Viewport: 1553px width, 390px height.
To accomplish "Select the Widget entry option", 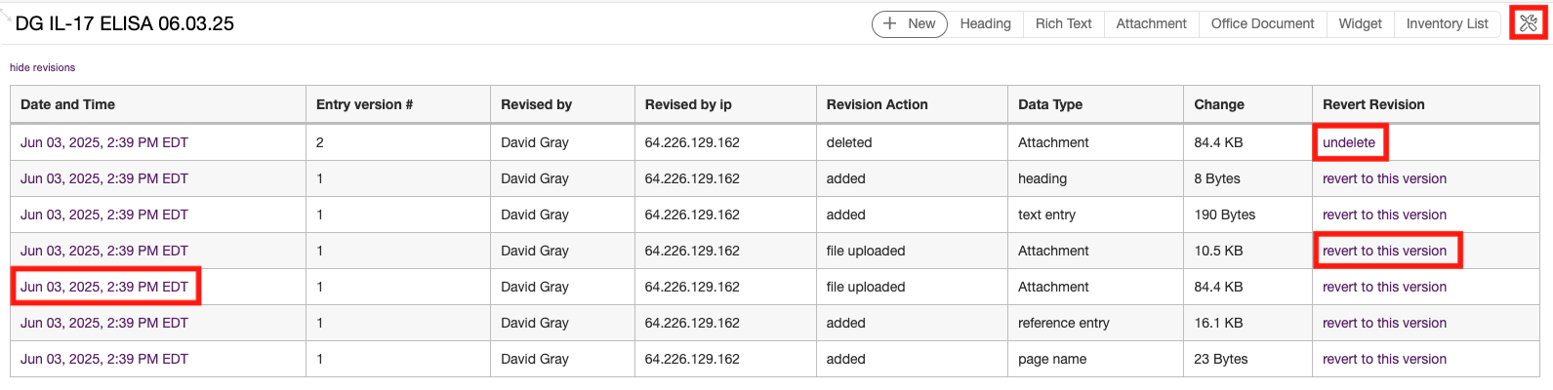I will [1360, 23].
